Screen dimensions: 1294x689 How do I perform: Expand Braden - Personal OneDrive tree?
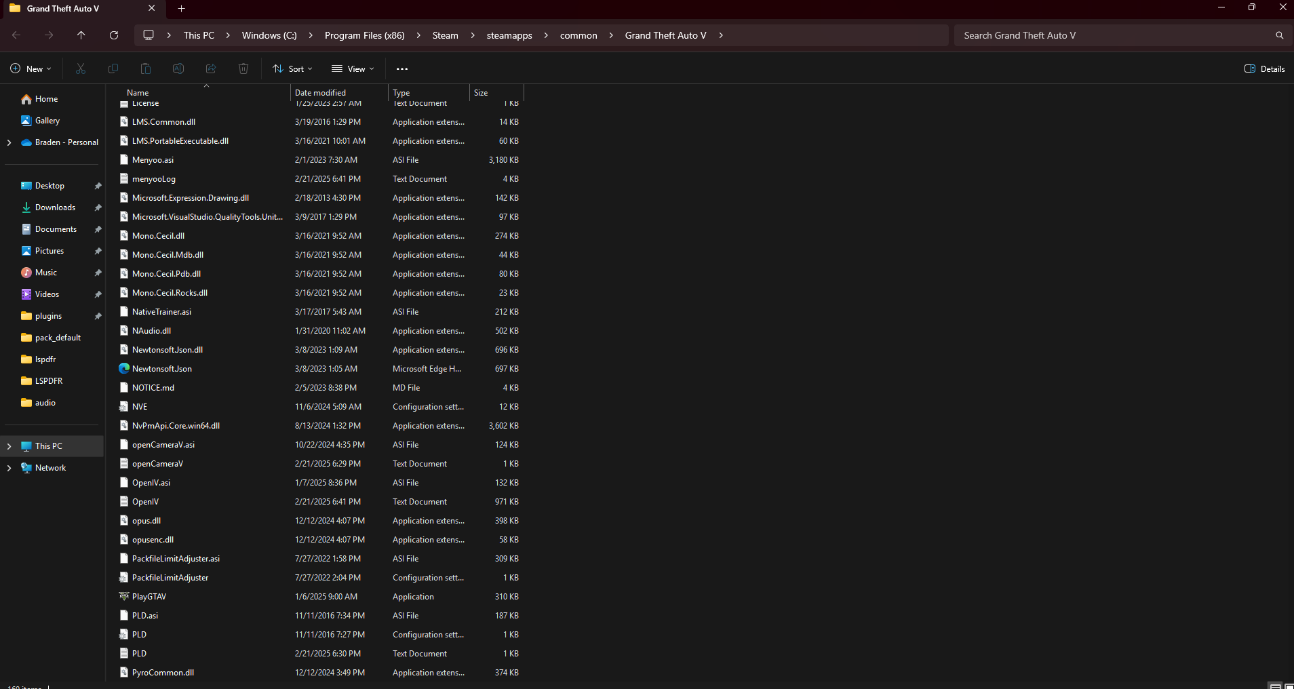9,142
